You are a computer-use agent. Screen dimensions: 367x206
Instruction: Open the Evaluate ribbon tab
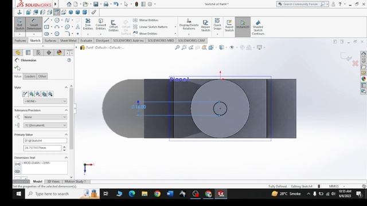click(x=86, y=41)
